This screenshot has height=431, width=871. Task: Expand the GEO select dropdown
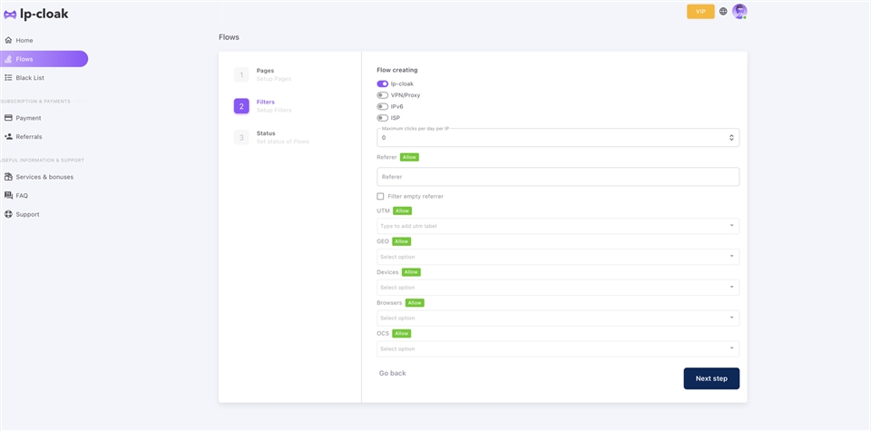557,257
